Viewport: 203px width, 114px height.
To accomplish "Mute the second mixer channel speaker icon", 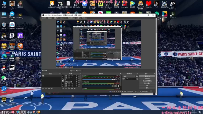I will 115,86.
